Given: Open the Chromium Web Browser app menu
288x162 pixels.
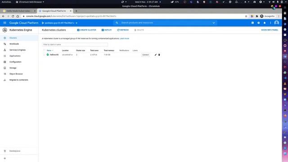Looking at the screenshot, I should pos(30,2).
